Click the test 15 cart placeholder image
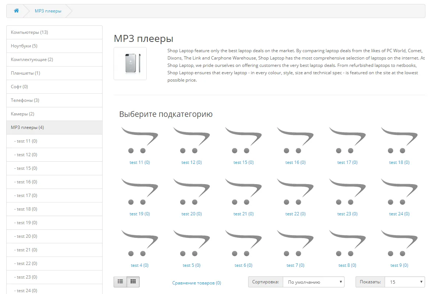This screenshot has height=294, width=435. pos(243,140)
